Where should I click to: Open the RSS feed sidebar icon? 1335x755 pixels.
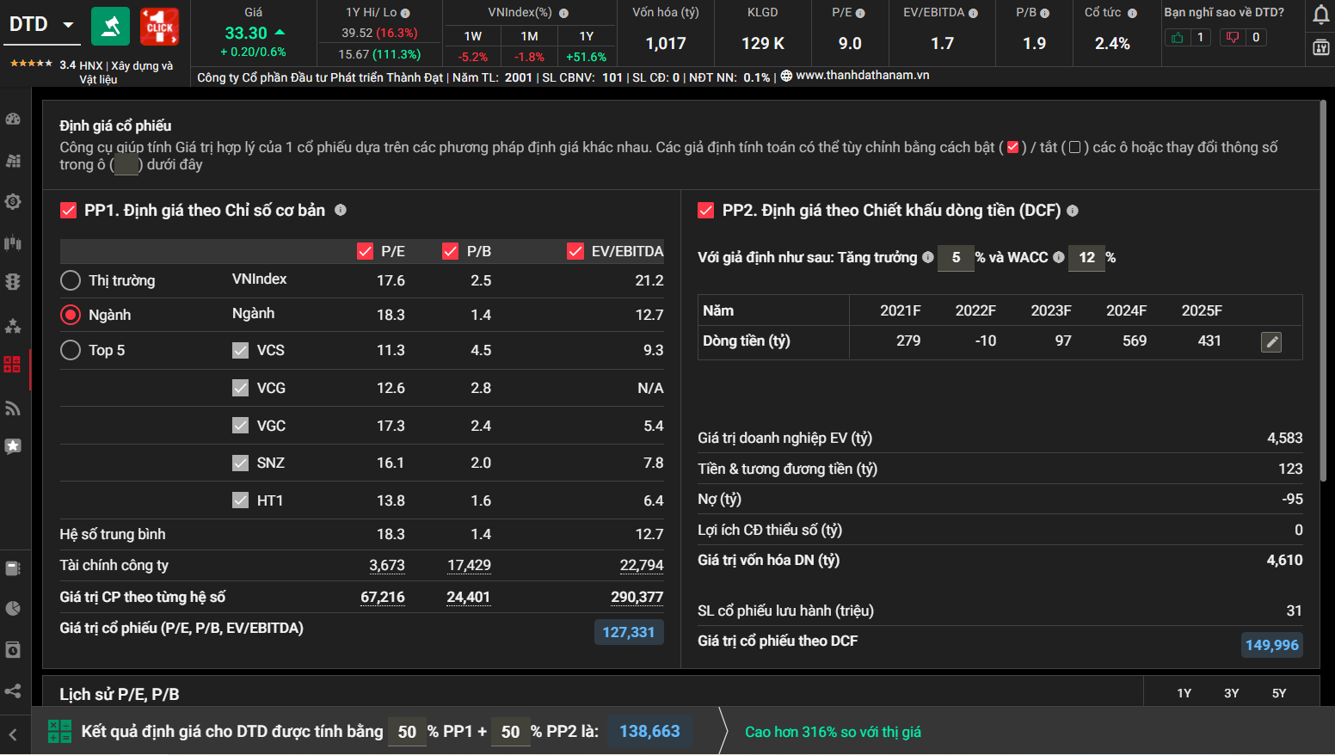coord(13,408)
